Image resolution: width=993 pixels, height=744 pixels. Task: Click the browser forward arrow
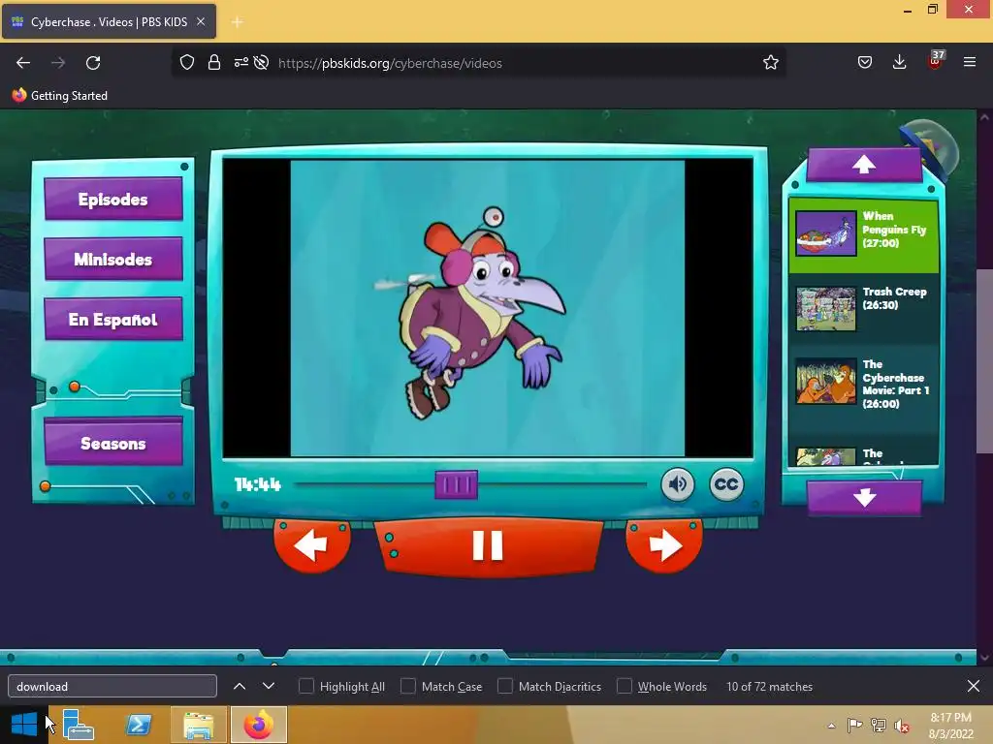(x=57, y=63)
